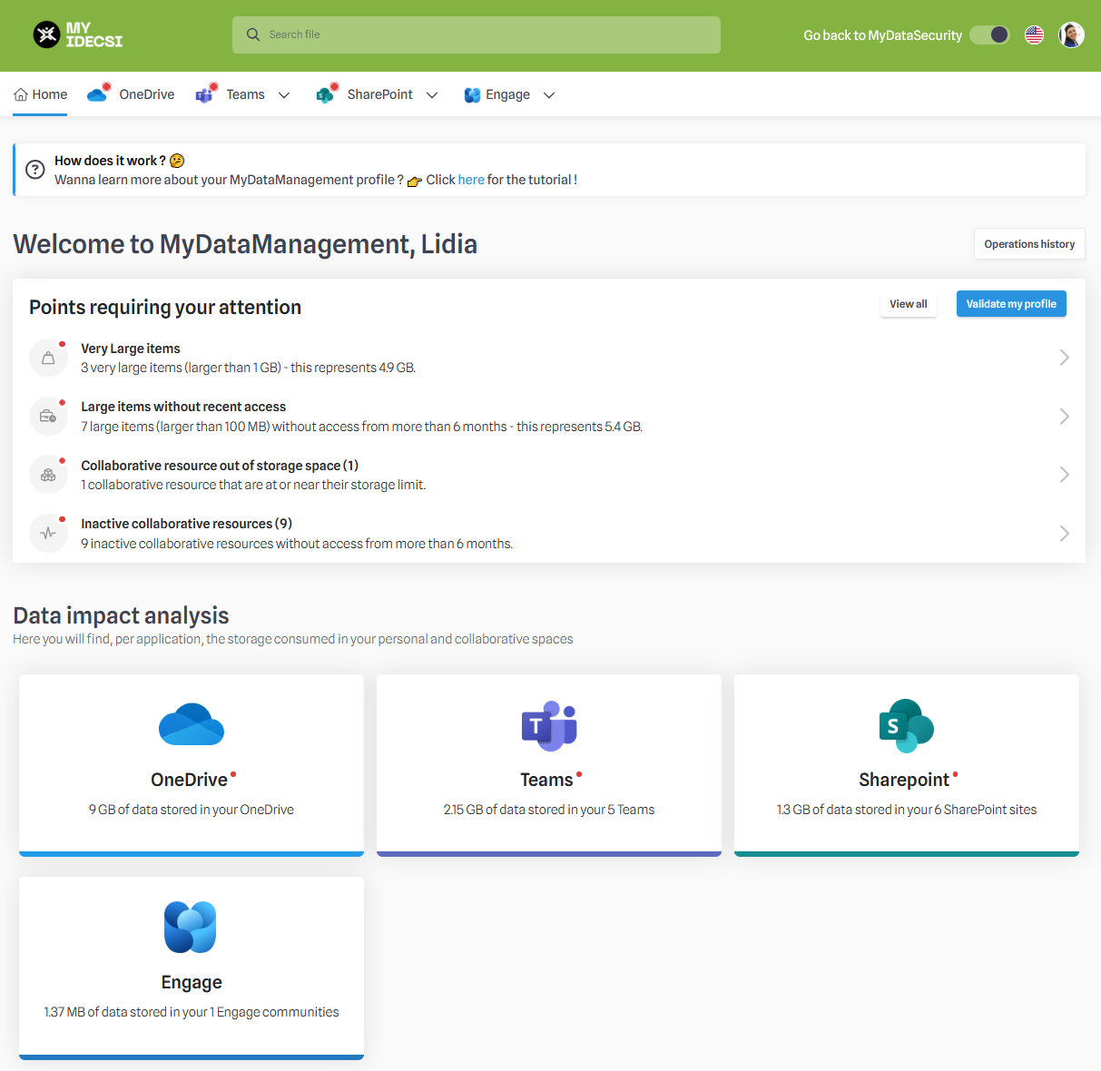The height and width of the screenshot is (1071, 1101).
Task: Click the Teams logo in data analysis
Action: coord(549,726)
